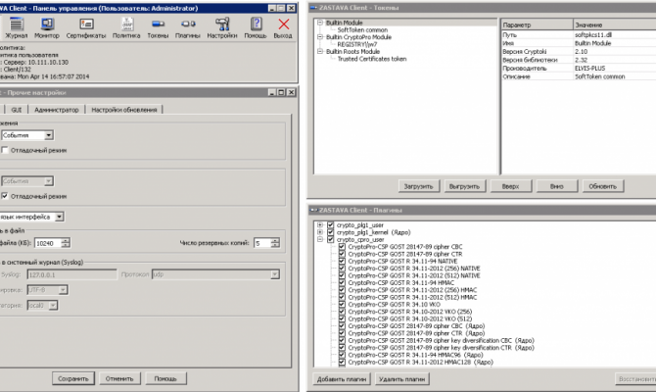
Task: Click the Отменить button
Action: tap(119, 378)
